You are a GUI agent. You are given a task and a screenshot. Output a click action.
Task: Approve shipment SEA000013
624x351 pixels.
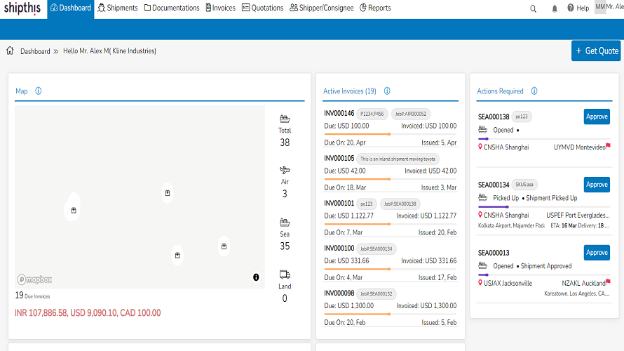(x=597, y=253)
